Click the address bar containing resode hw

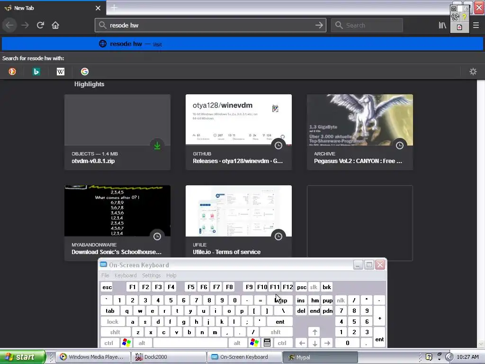(210, 26)
